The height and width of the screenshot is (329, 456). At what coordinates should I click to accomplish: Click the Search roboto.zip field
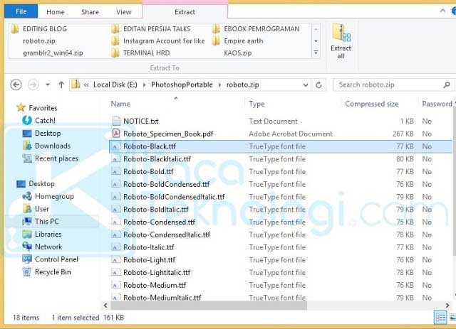[392, 85]
